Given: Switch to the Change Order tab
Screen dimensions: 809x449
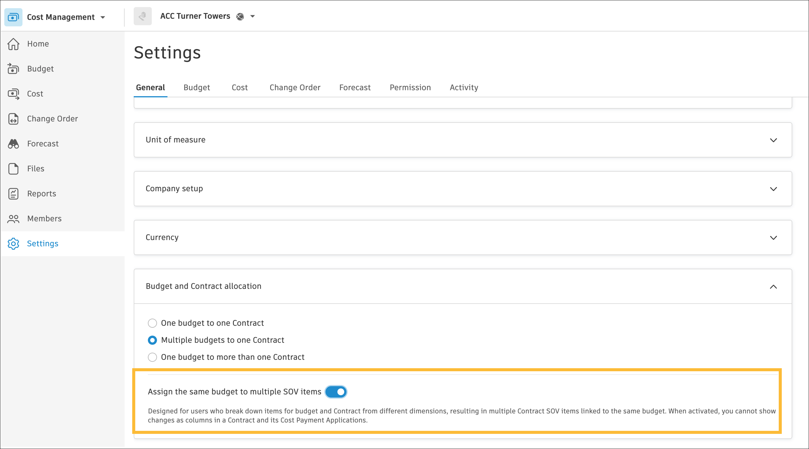Looking at the screenshot, I should click(295, 88).
